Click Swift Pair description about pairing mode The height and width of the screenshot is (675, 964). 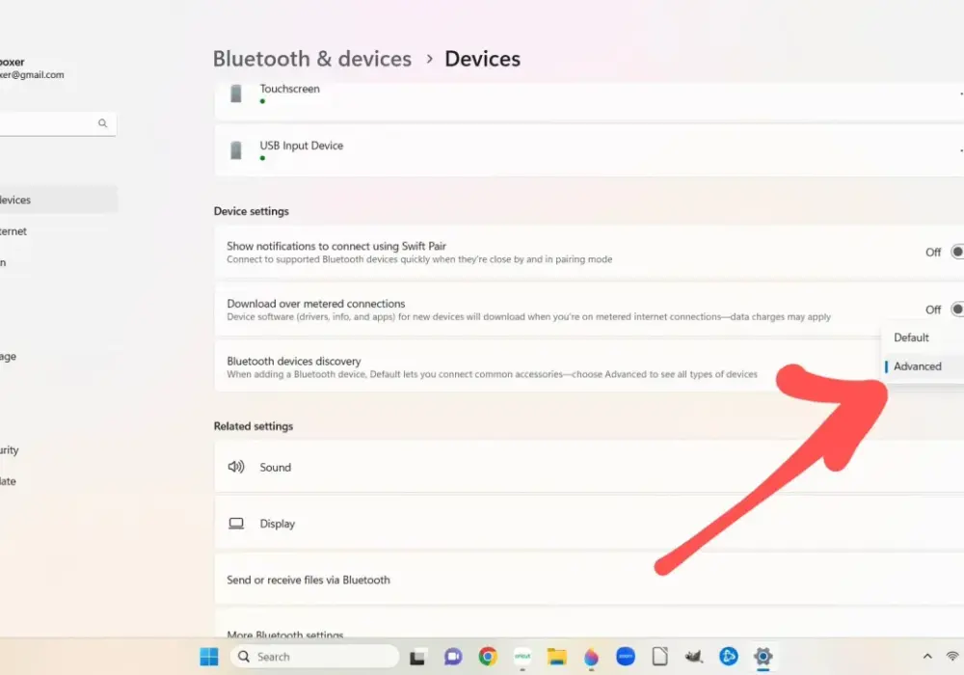pos(419,259)
